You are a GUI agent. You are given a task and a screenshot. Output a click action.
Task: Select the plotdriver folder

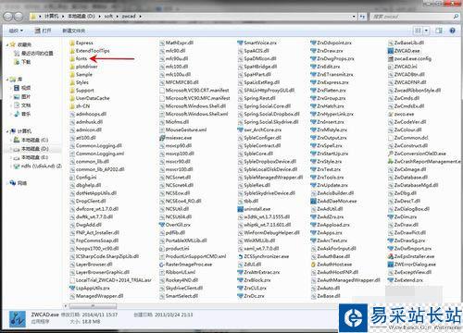[83, 67]
